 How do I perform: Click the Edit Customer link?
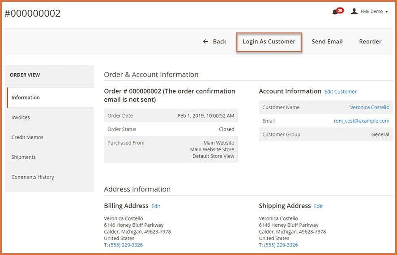(x=340, y=92)
